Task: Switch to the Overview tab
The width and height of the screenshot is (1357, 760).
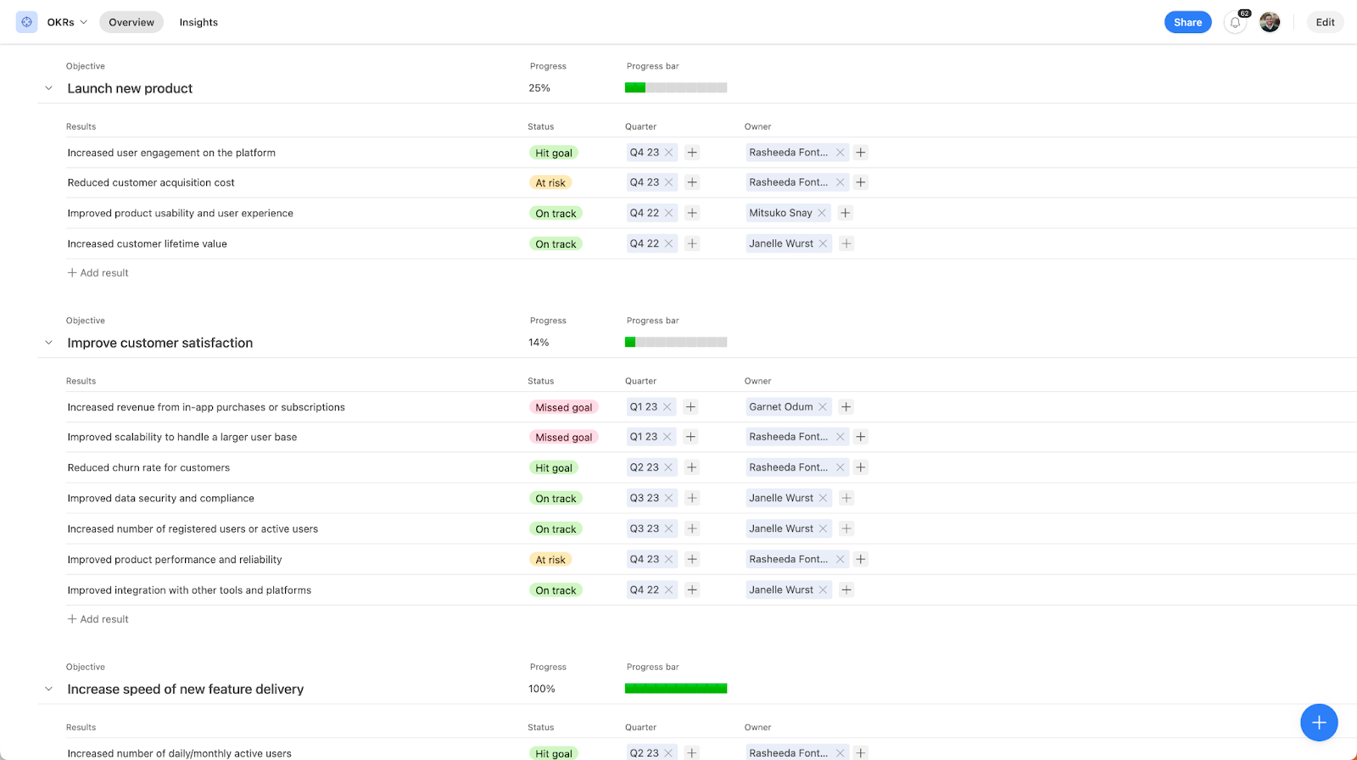Action: (131, 22)
